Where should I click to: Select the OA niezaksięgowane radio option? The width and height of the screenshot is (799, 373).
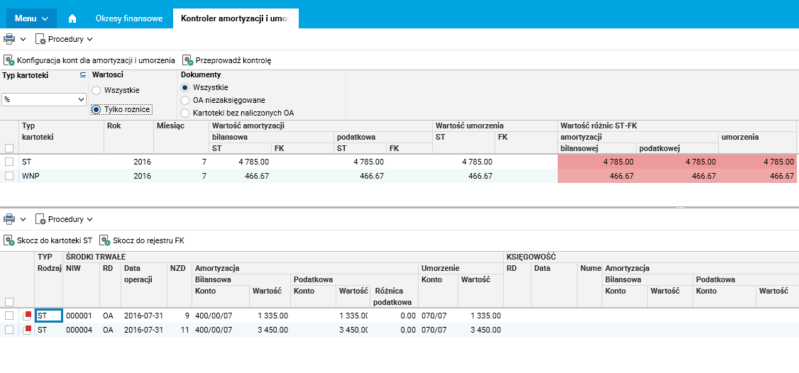click(x=185, y=100)
